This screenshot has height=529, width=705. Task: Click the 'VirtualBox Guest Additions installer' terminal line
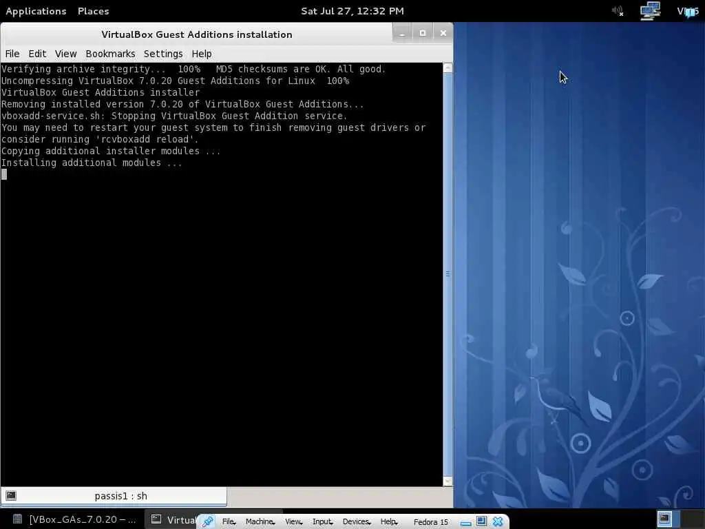click(x=101, y=92)
